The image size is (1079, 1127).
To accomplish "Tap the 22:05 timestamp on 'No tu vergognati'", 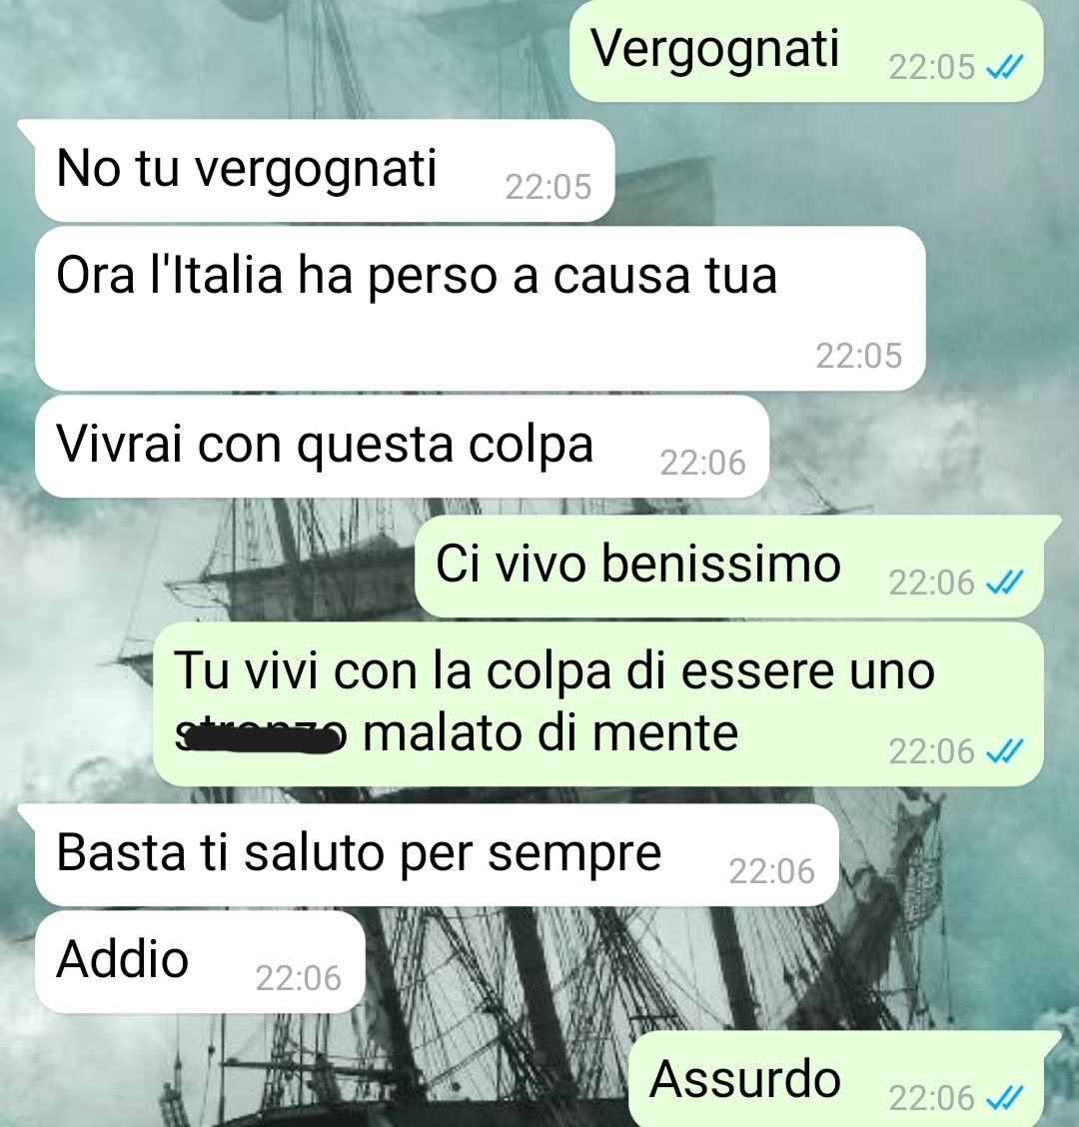I will (x=548, y=187).
